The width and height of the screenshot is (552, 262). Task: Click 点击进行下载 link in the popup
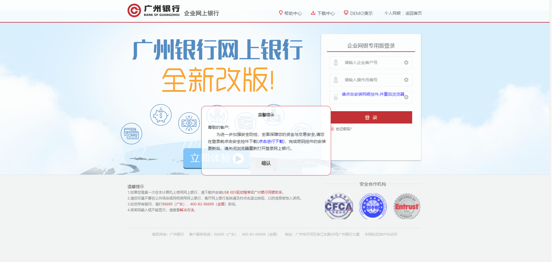271,141
